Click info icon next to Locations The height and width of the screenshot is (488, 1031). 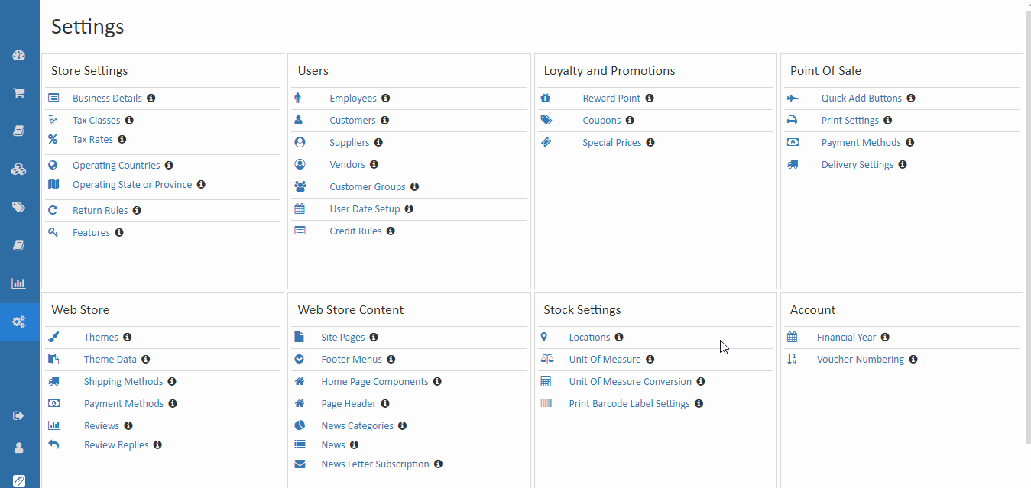[619, 338]
